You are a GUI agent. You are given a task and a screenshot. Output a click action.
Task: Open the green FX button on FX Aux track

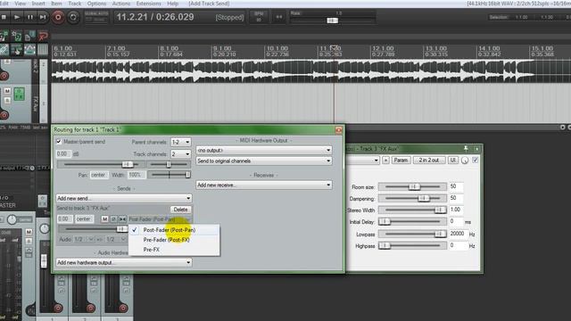(20, 94)
